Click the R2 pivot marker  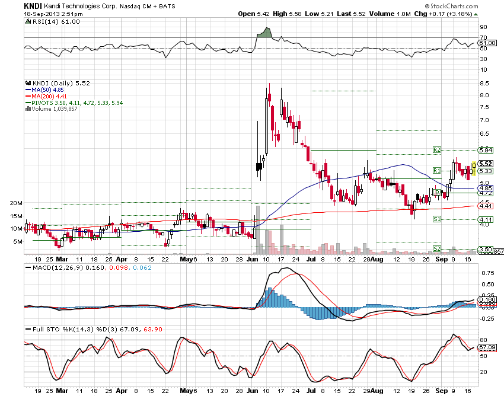point(437,150)
